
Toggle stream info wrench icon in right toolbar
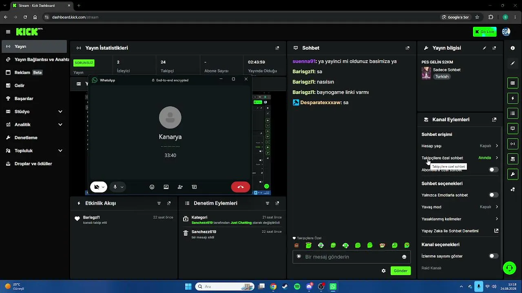point(513,174)
